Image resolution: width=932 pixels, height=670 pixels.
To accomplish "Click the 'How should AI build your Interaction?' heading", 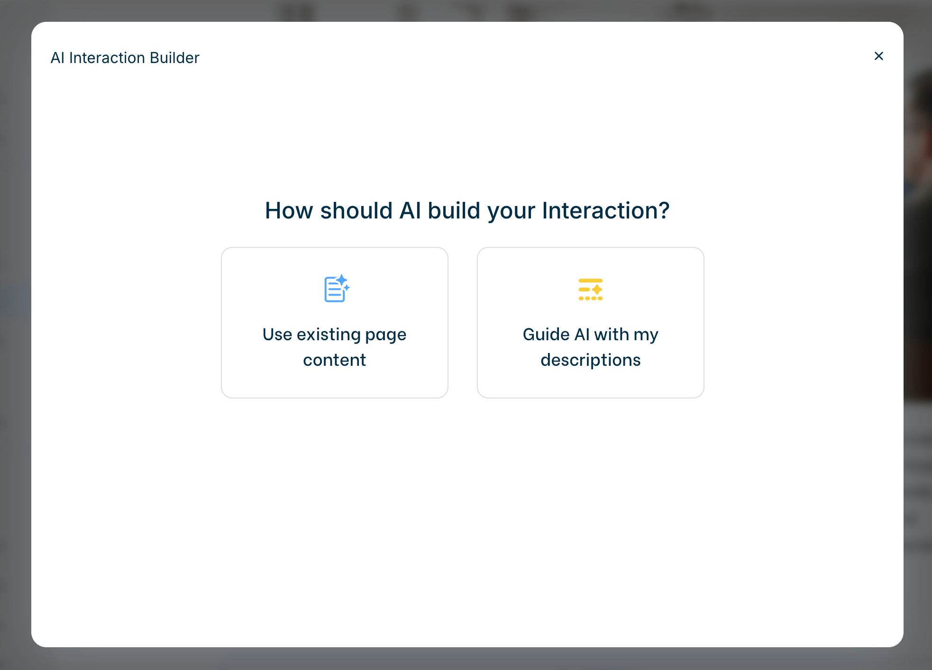I will coord(467,210).
